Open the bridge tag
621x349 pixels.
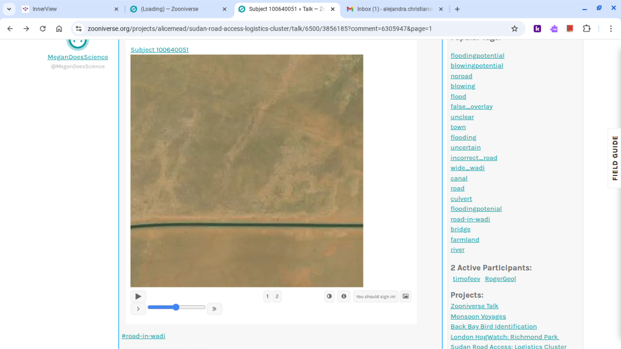[x=460, y=229]
